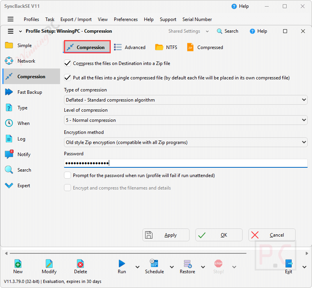Click inside the Password field
Screen dimensions: 312x288
pyautogui.click(x=156, y=163)
